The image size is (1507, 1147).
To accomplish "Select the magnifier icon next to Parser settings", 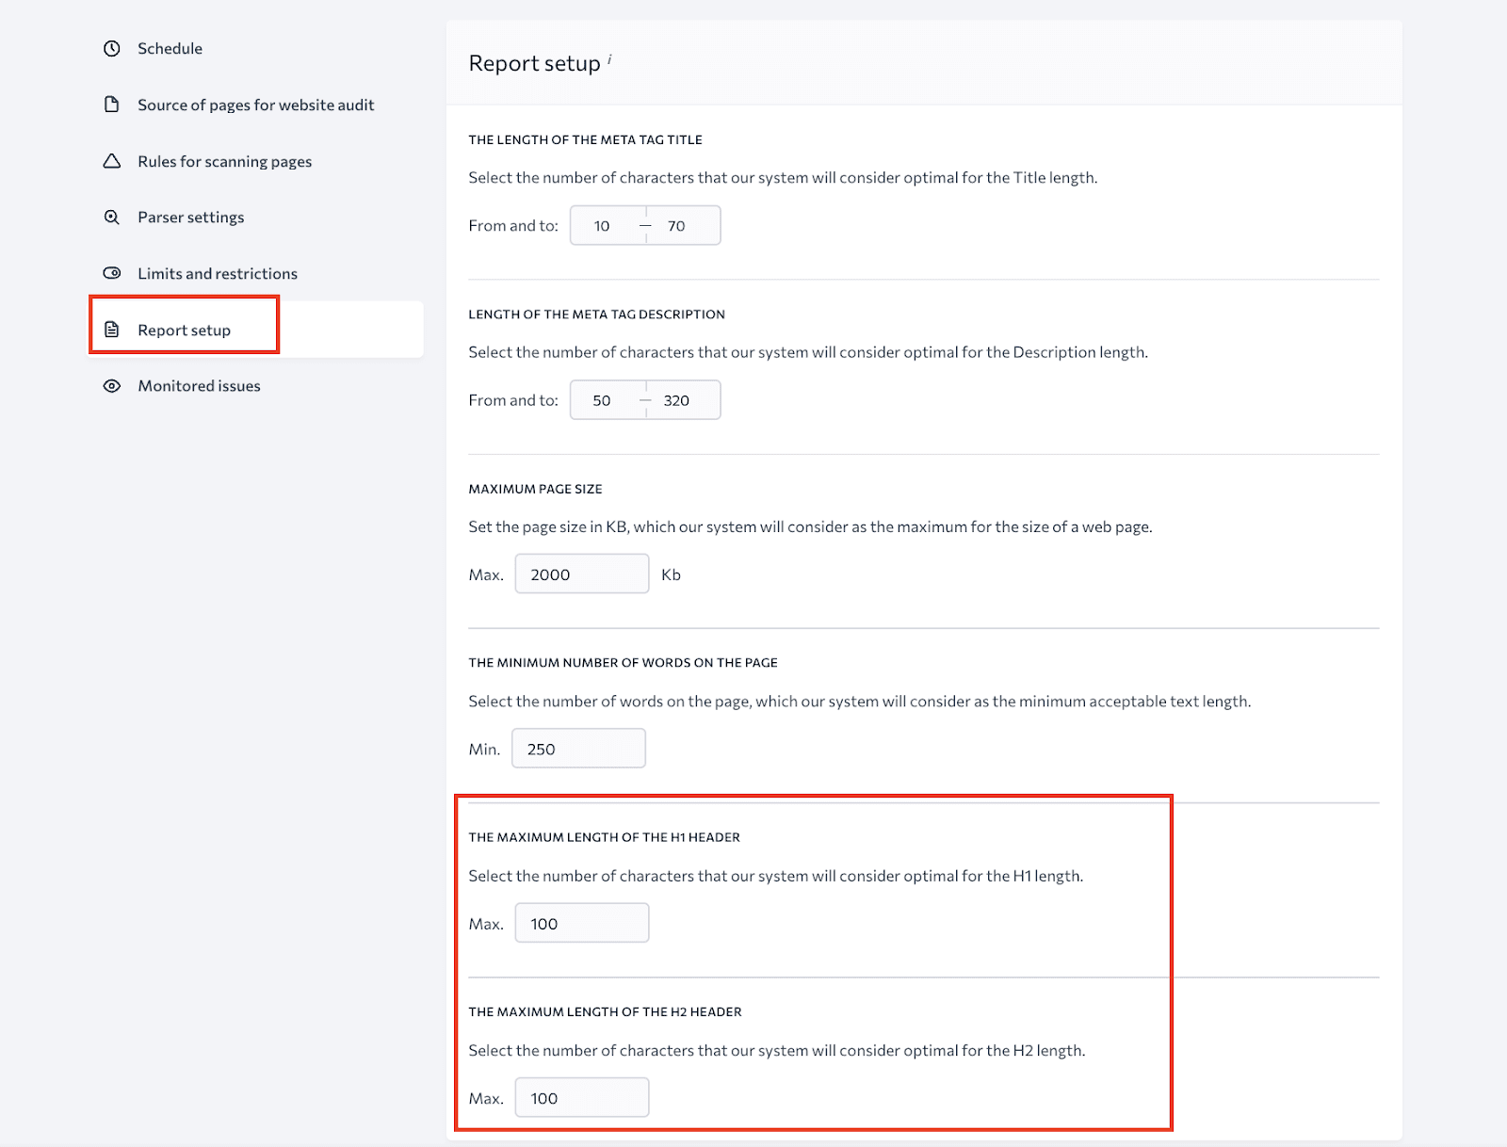I will point(111,217).
